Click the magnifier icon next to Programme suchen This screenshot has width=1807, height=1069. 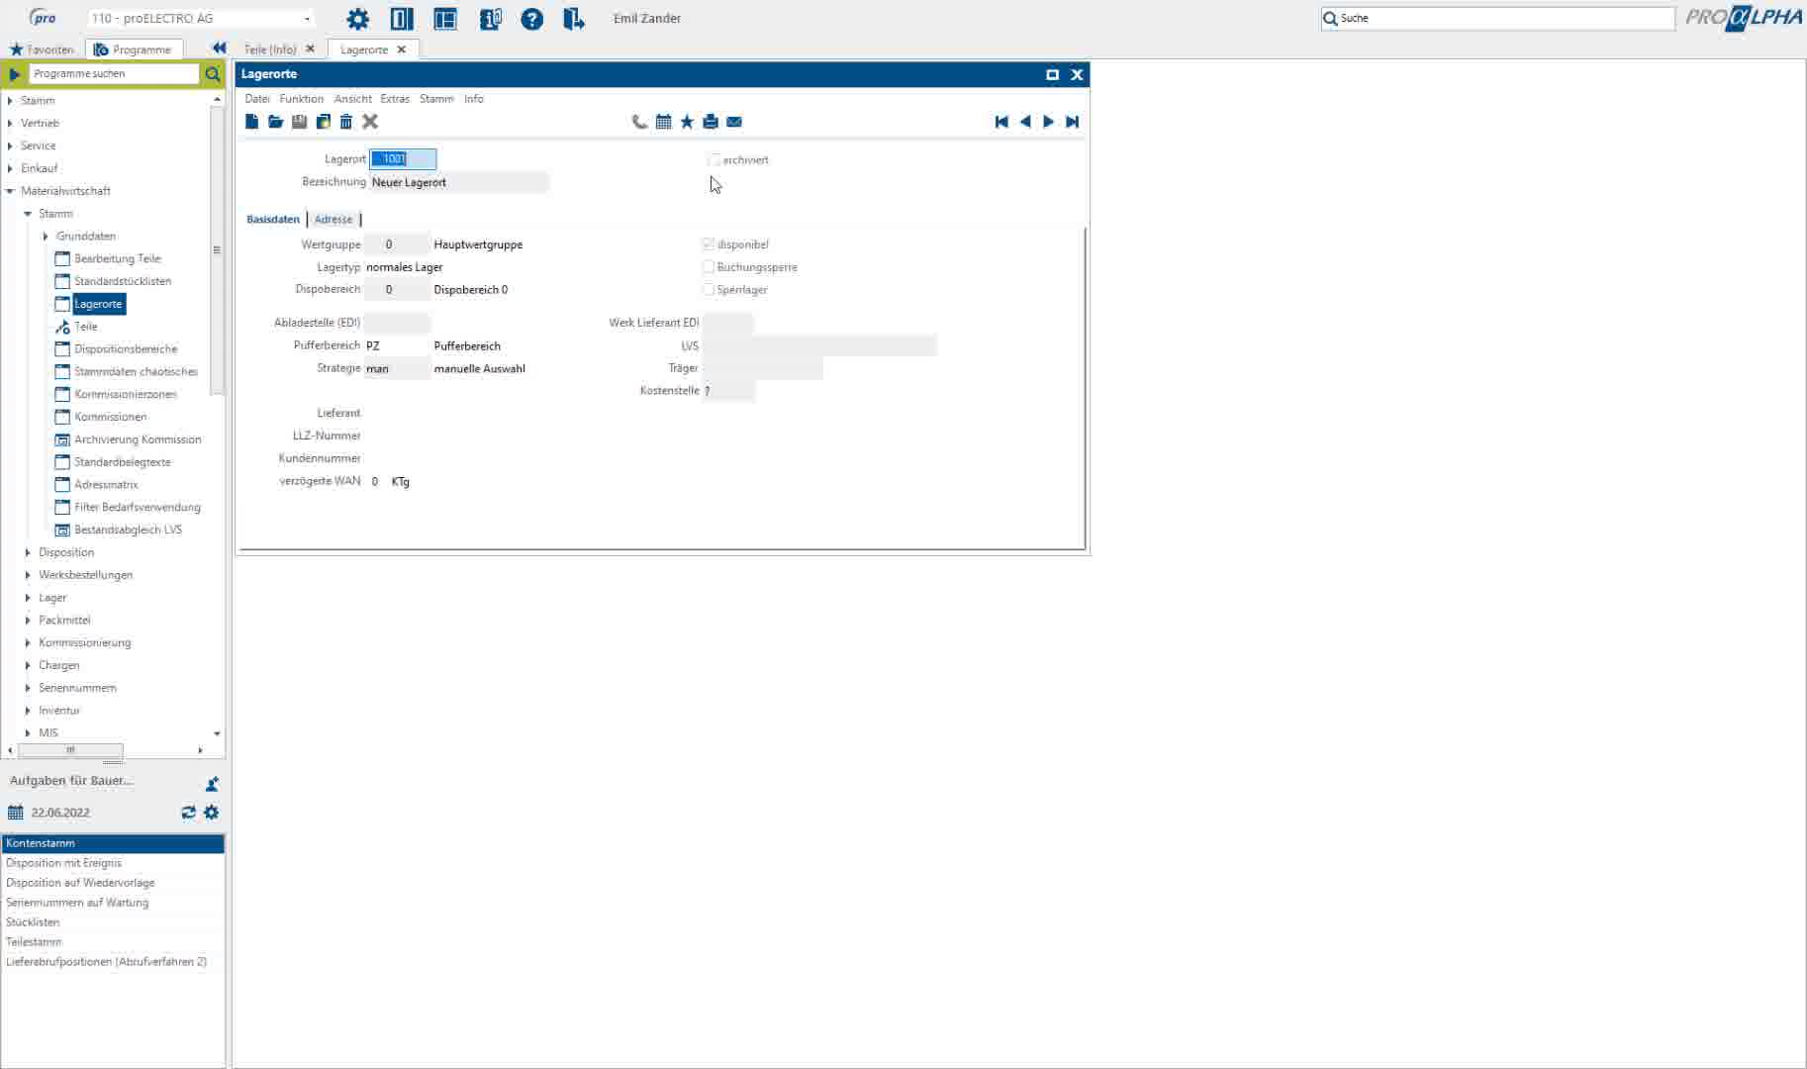(x=213, y=74)
